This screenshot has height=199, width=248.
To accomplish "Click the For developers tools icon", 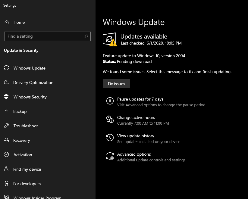I will pos(6,184).
